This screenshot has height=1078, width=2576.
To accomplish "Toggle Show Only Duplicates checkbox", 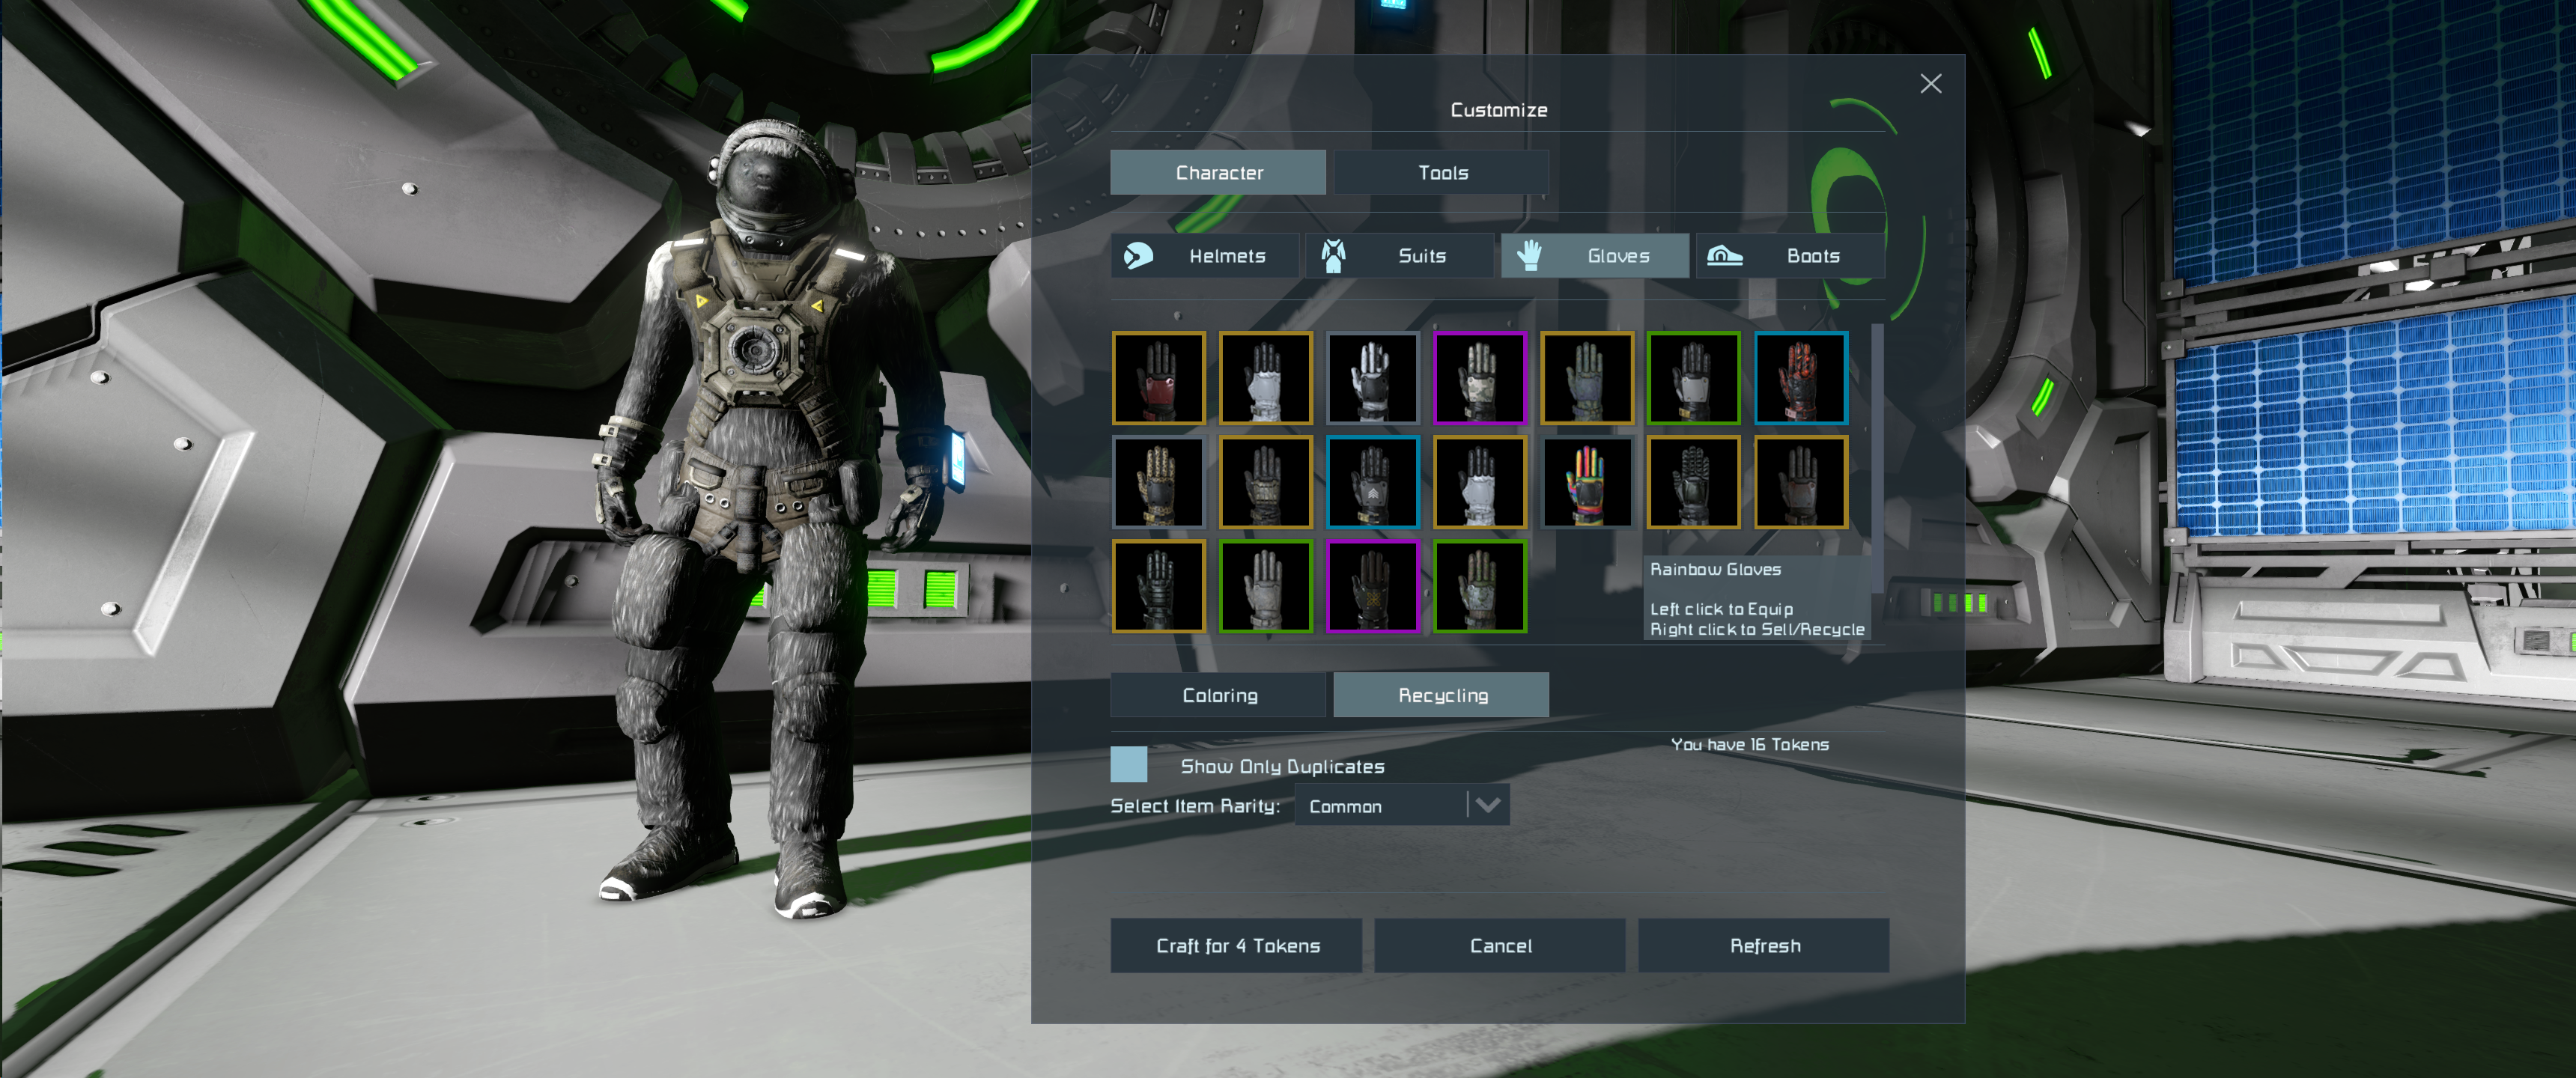I will click(x=1128, y=765).
